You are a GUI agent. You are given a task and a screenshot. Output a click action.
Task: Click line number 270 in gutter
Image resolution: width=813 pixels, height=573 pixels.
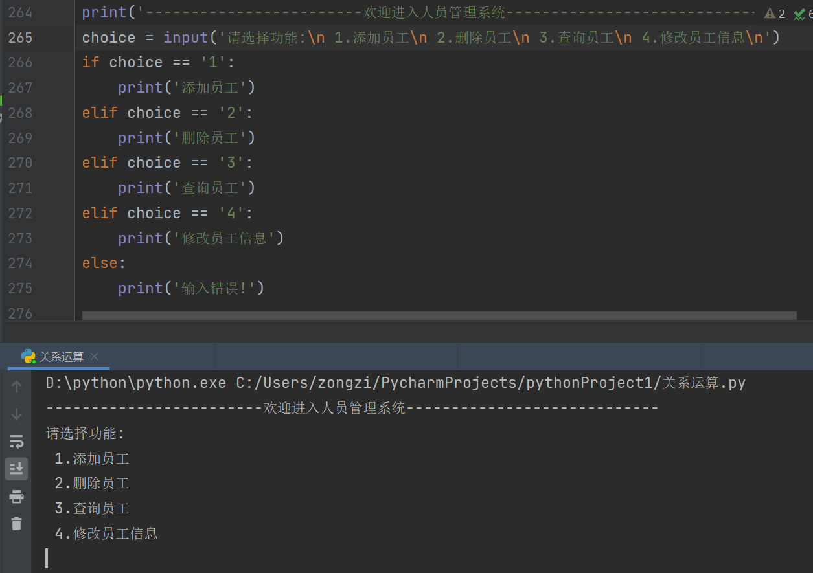[20, 163]
